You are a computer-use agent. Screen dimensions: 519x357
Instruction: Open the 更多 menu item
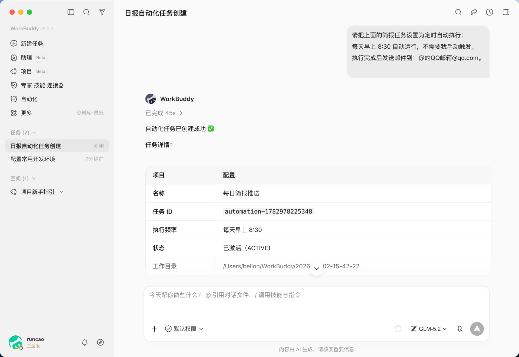pyautogui.click(x=21, y=113)
